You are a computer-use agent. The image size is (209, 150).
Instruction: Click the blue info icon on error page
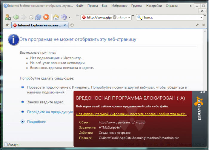pyautogui.click(x=13, y=40)
